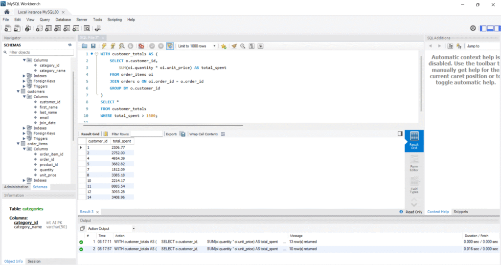501x265 pixels.
Task: Open the Query menu
Action: pos(45,20)
